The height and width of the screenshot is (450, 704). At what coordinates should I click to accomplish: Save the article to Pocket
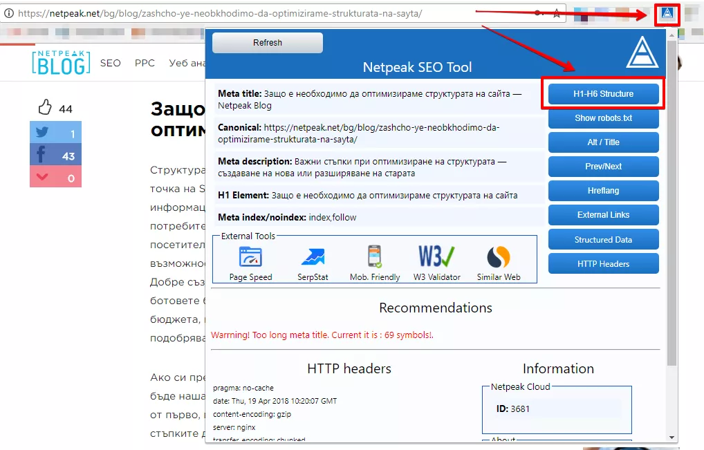56,176
